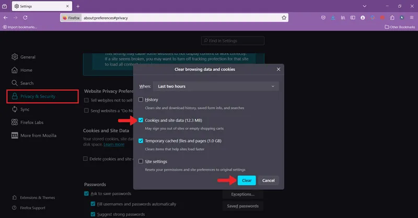
Task: Expand the When time range dropdown
Action: (x=216, y=86)
